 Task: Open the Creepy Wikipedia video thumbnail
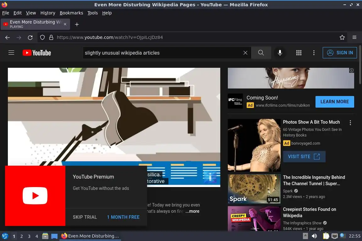point(254,219)
